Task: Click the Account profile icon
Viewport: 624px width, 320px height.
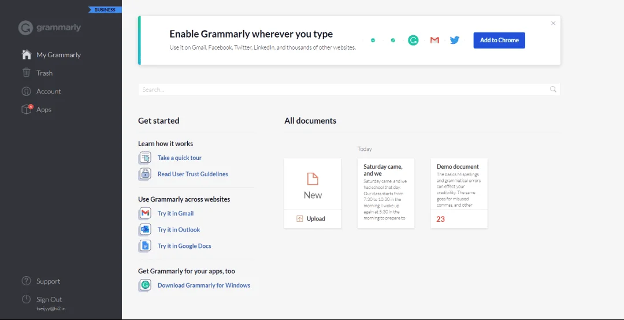Action: (26, 91)
